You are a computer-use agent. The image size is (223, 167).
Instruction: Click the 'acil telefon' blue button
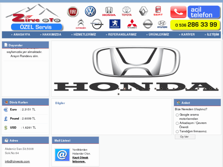tap(204, 12)
